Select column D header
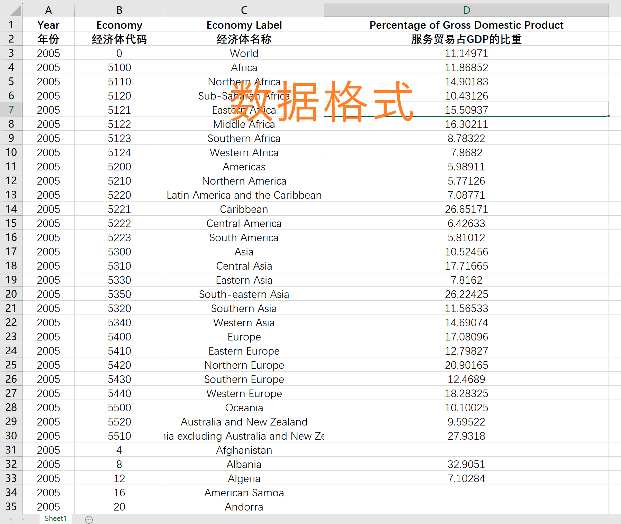The width and height of the screenshot is (621, 524). [x=466, y=10]
